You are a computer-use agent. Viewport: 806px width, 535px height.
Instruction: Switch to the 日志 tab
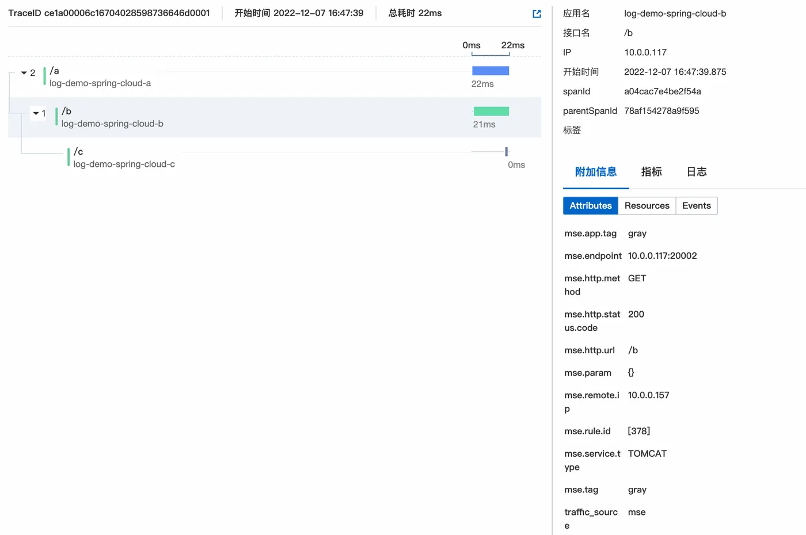coord(696,171)
